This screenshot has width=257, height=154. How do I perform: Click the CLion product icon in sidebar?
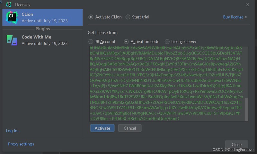[12, 17]
